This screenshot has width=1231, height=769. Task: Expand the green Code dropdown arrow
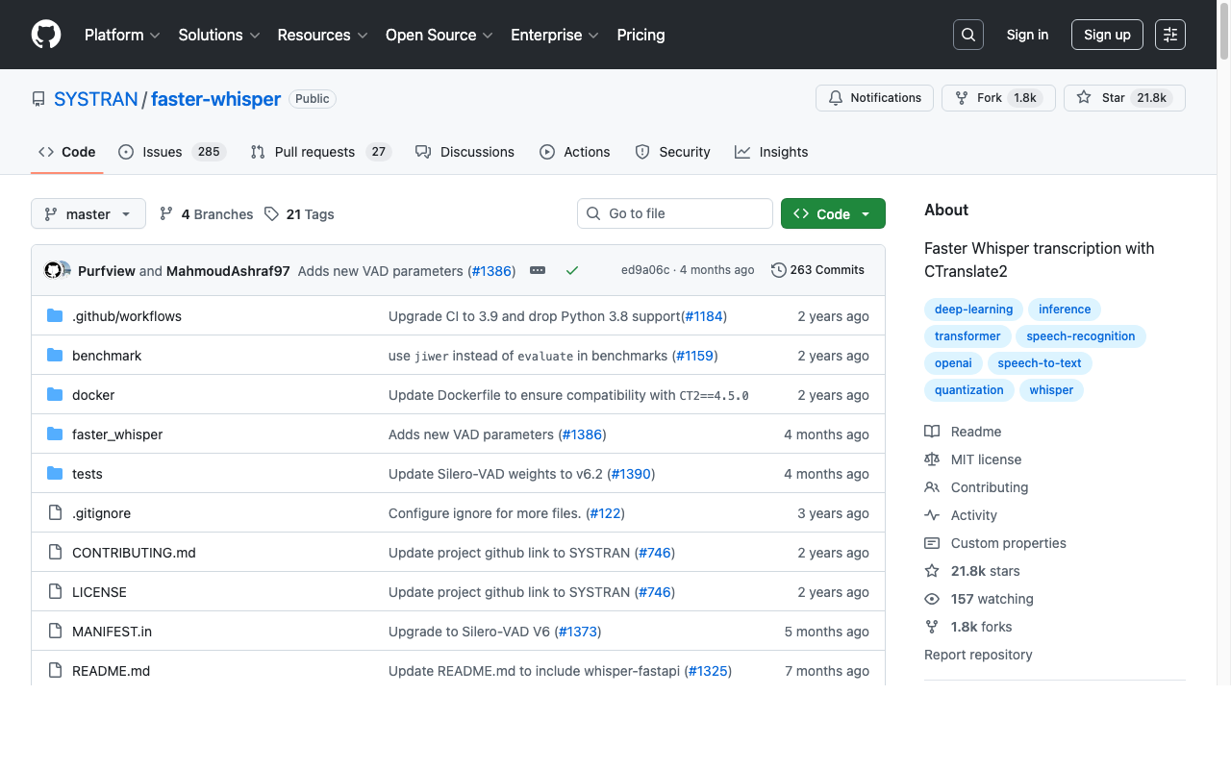pyautogui.click(x=863, y=213)
